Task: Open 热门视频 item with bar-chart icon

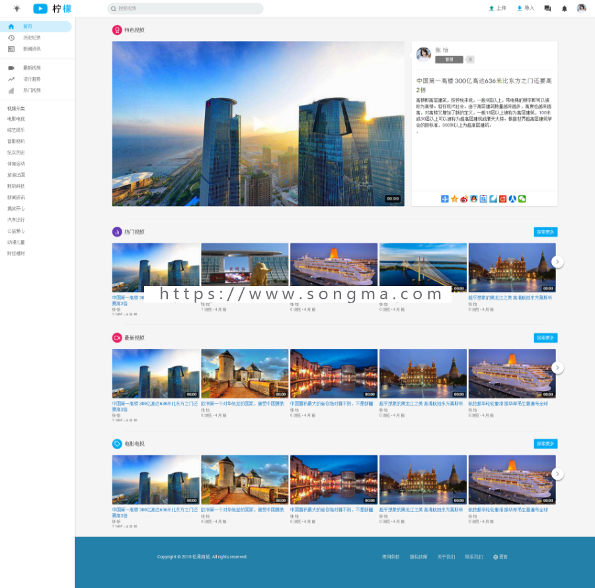Action: tap(36, 91)
